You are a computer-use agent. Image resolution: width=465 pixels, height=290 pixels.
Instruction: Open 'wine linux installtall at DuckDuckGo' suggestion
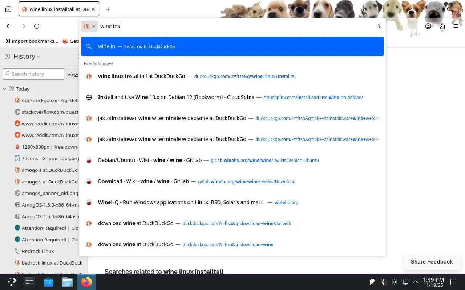[232, 76]
